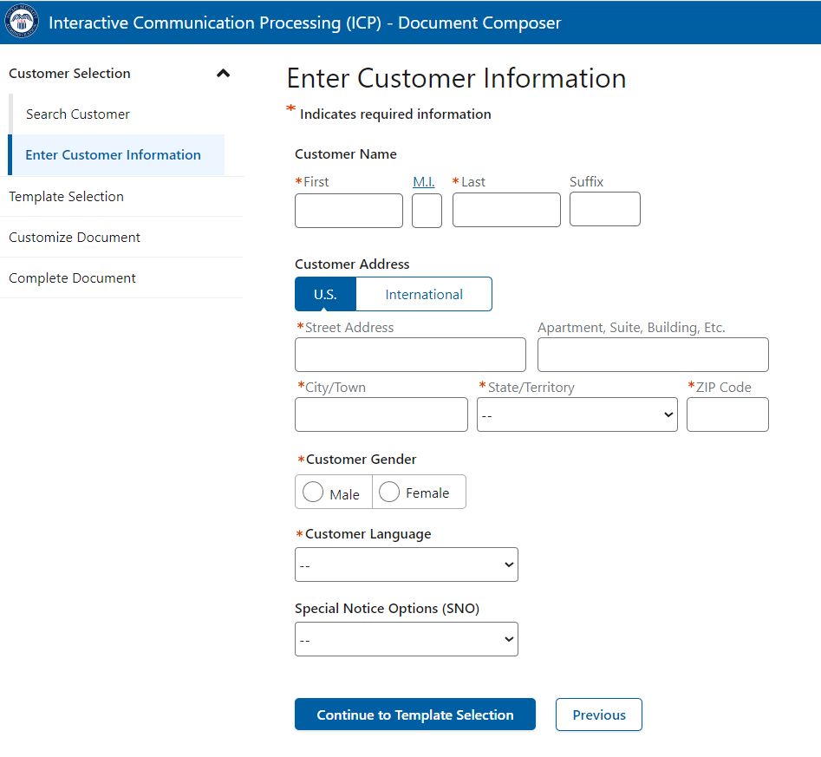
Task: Open the State/Territory dropdown
Action: tap(577, 414)
